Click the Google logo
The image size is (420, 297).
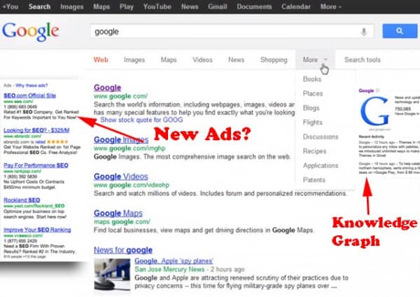click(31, 32)
